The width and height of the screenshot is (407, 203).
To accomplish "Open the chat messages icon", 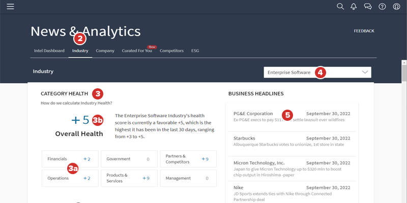I will click(368, 7).
